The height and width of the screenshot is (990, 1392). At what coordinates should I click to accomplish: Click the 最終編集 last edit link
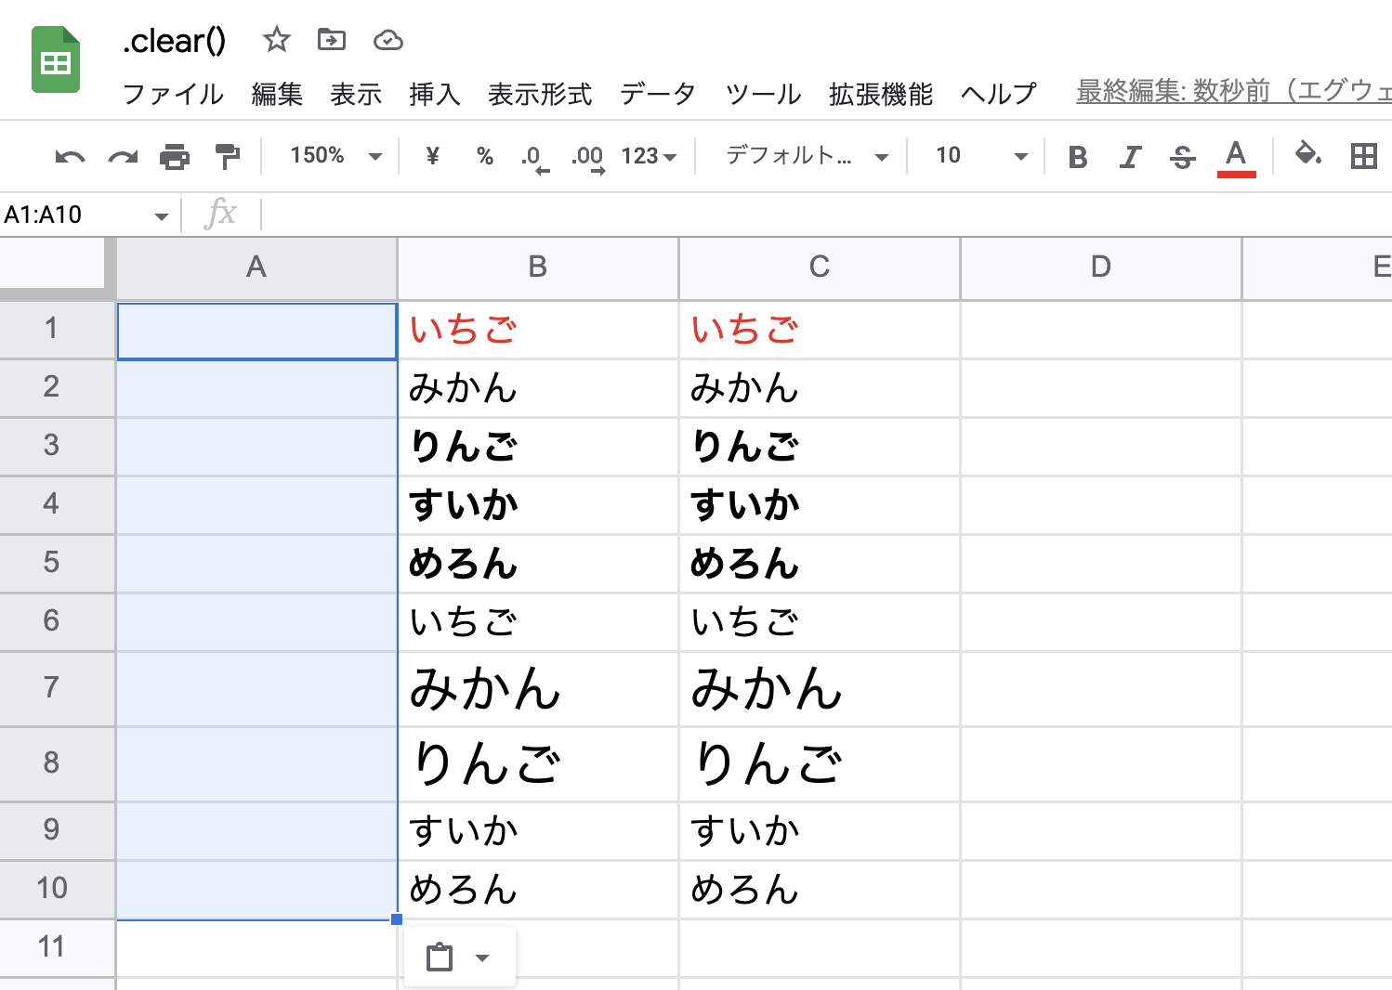(1234, 91)
